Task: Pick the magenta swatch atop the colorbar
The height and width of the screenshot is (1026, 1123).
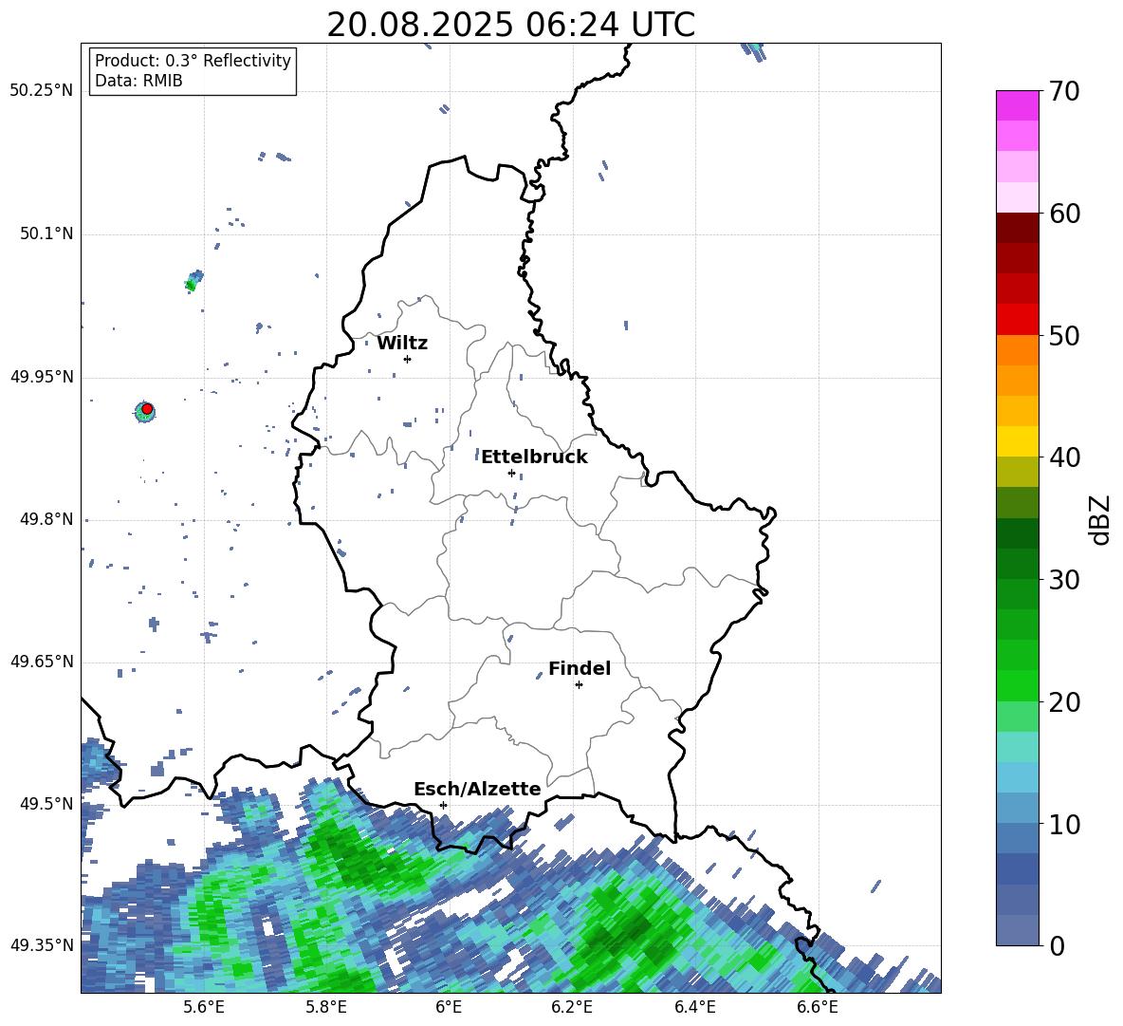Action: click(1017, 105)
